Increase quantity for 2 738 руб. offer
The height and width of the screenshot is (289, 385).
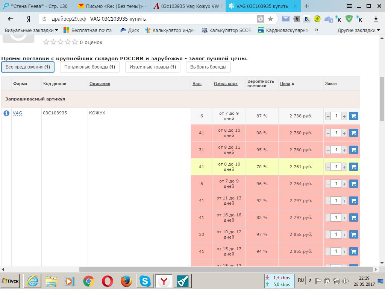point(344,116)
